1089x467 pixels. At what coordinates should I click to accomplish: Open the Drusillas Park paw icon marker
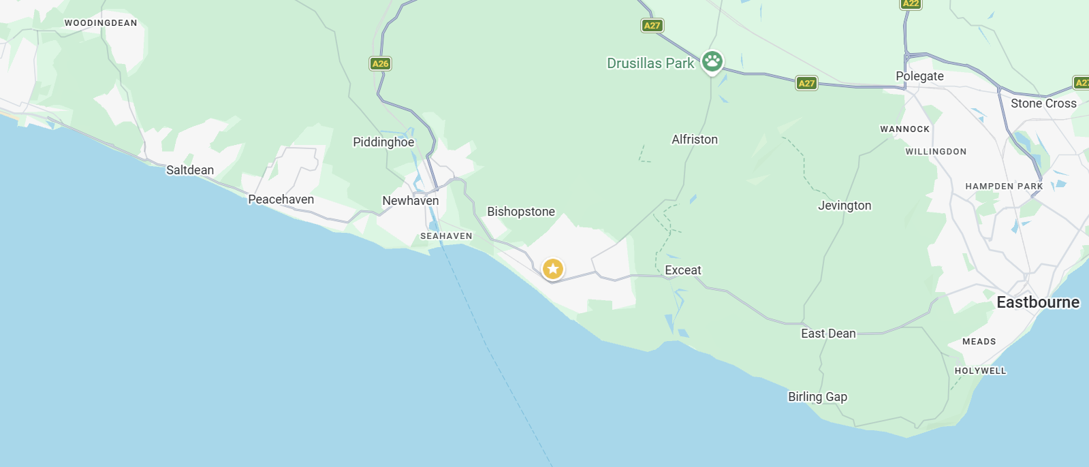coord(712,62)
